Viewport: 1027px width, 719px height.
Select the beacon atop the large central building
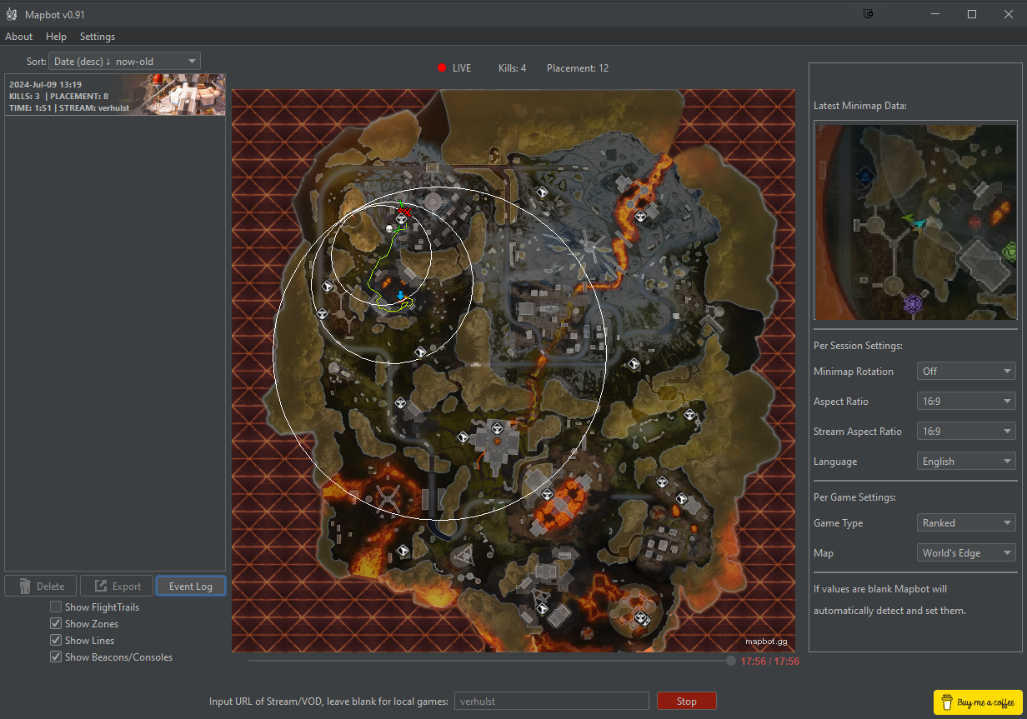497,430
